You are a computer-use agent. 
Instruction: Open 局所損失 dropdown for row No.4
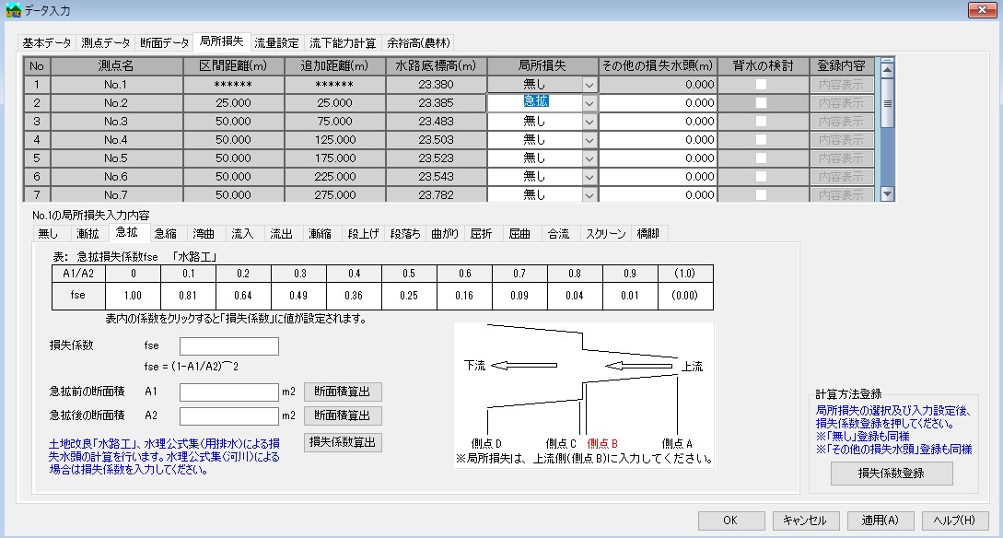(589, 140)
